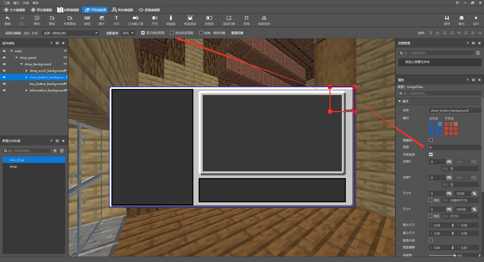The width and height of the screenshot is (484, 262).
Task: Close the 控件结构 panel
Action: (63, 43)
